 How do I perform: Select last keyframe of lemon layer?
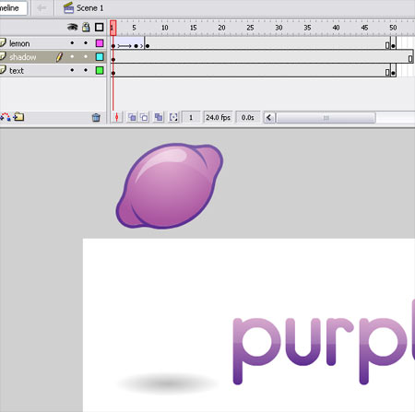coord(393,46)
